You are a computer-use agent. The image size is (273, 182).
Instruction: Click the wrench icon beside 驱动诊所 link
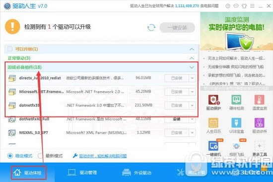pyautogui.click(x=75, y=156)
